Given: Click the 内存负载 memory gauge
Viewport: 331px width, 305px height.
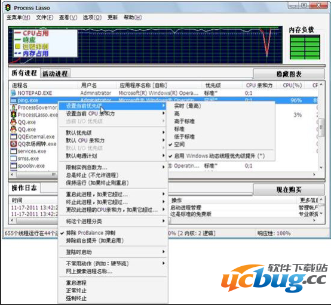Looking at the screenshot, I should click(x=305, y=47).
